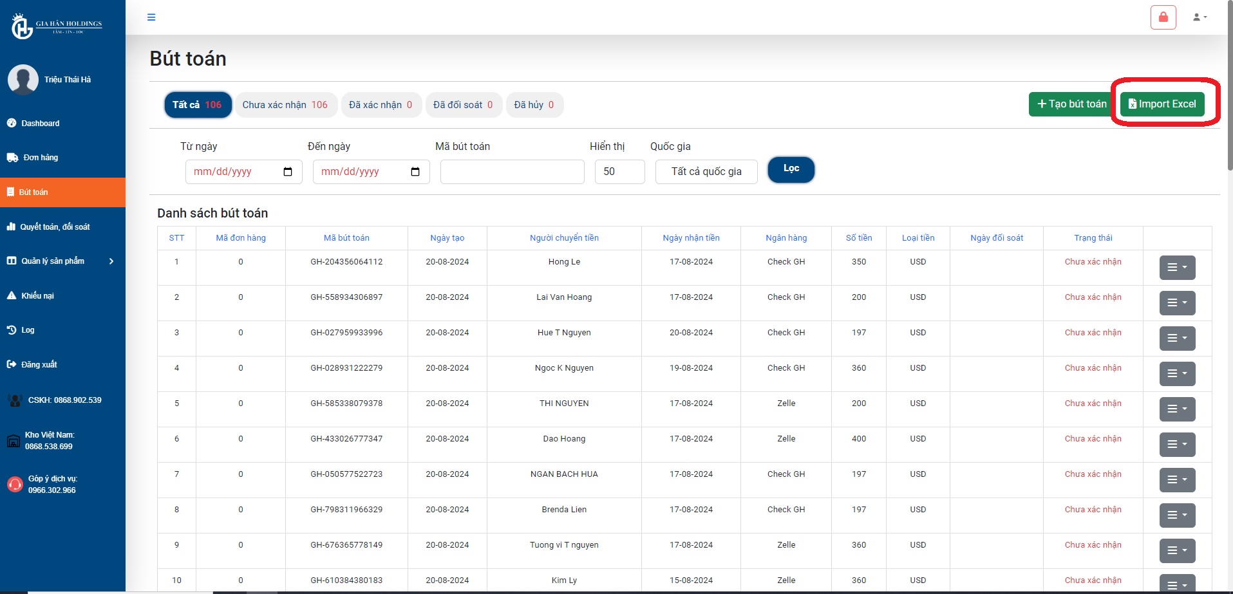The height and width of the screenshot is (594, 1233).
Task: Open the Khiếu nại sidebar item
Action: pos(37,296)
